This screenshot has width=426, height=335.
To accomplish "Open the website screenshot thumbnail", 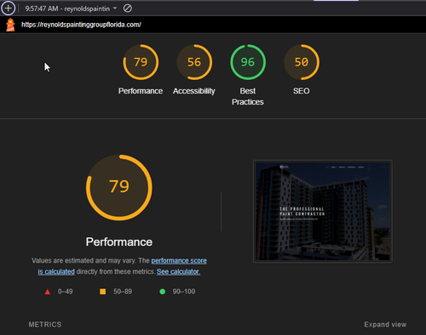I will (x=323, y=211).
